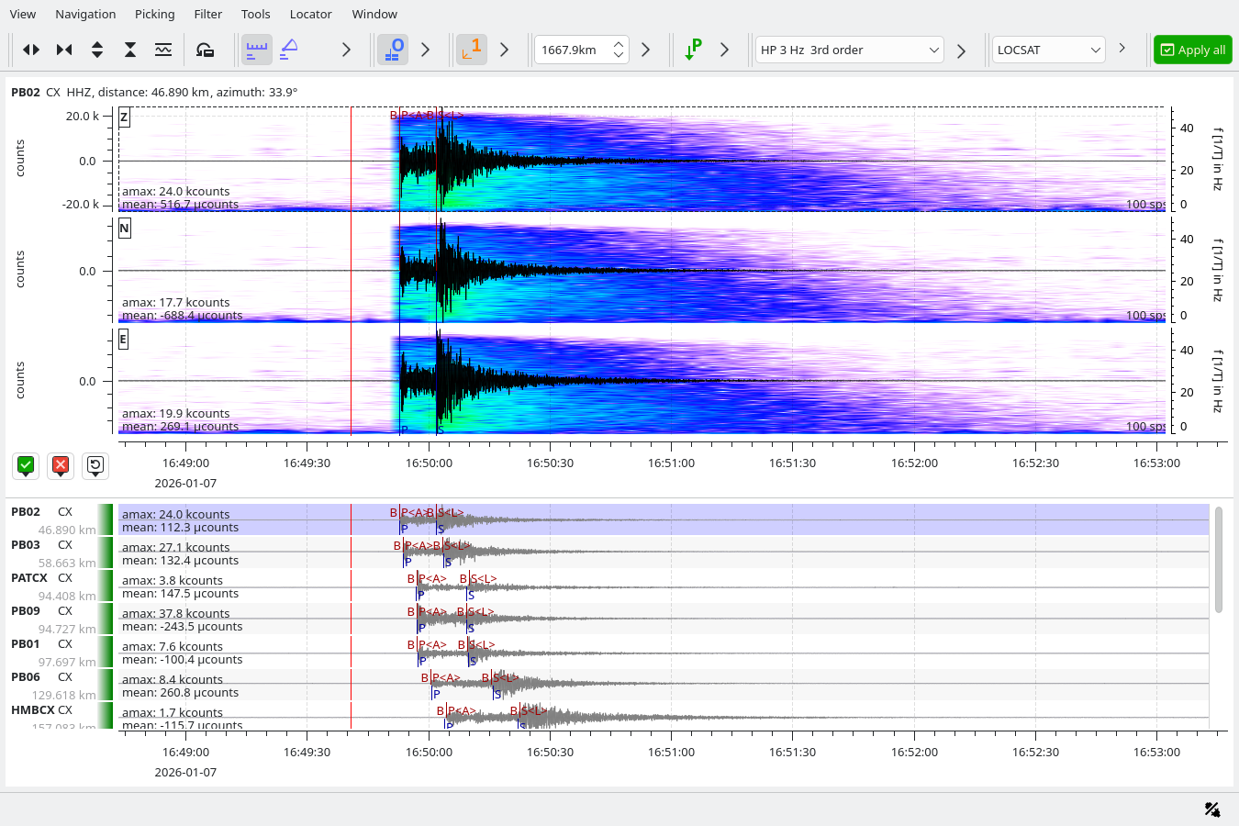1239x826 pixels.
Task: Click the trace wave lines toolbar icon
Action: pyautogui.click(x=163, y=50)
